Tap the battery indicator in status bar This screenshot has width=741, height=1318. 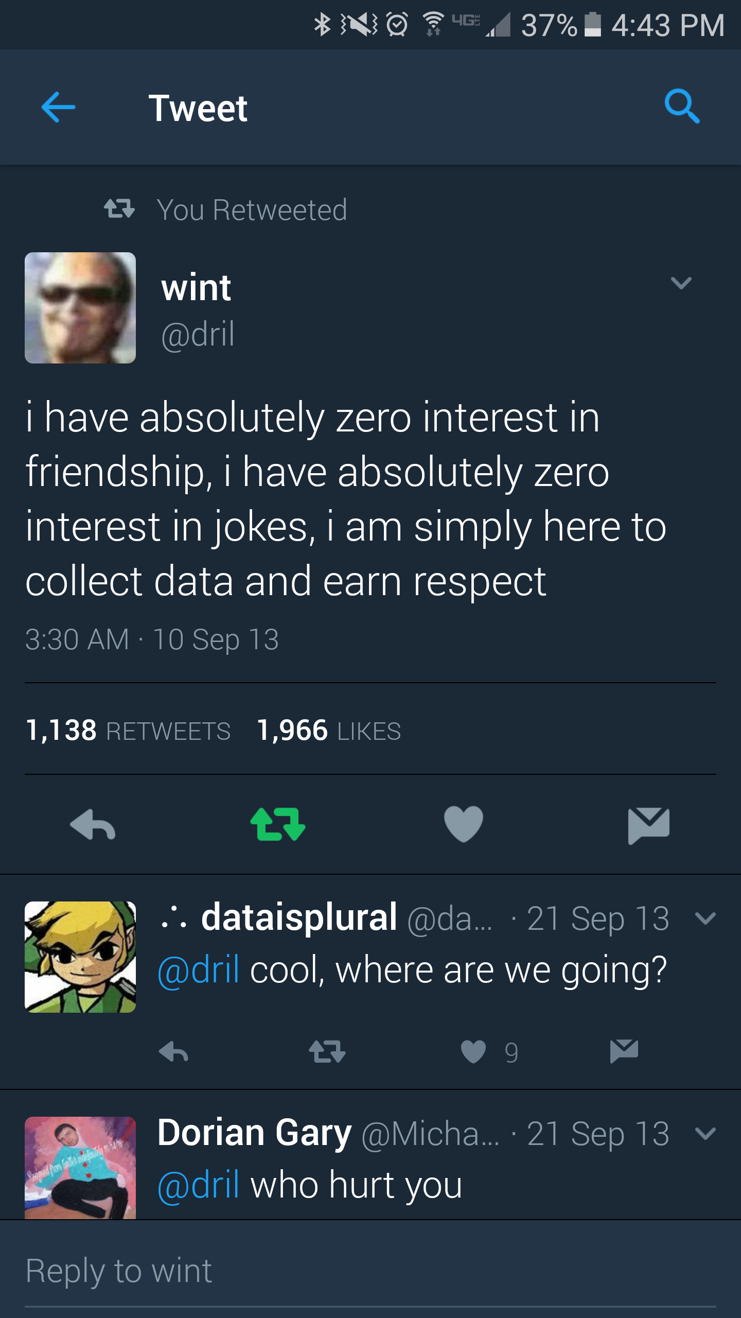click(x=593, y=25)
